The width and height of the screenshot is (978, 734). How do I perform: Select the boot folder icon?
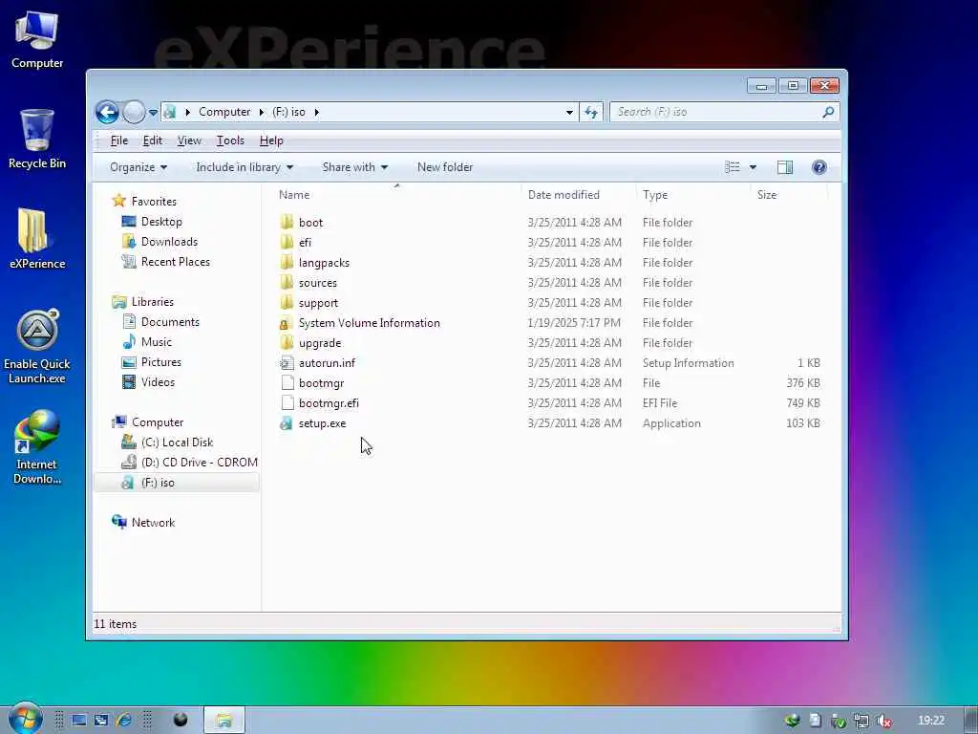coord(287,222)
